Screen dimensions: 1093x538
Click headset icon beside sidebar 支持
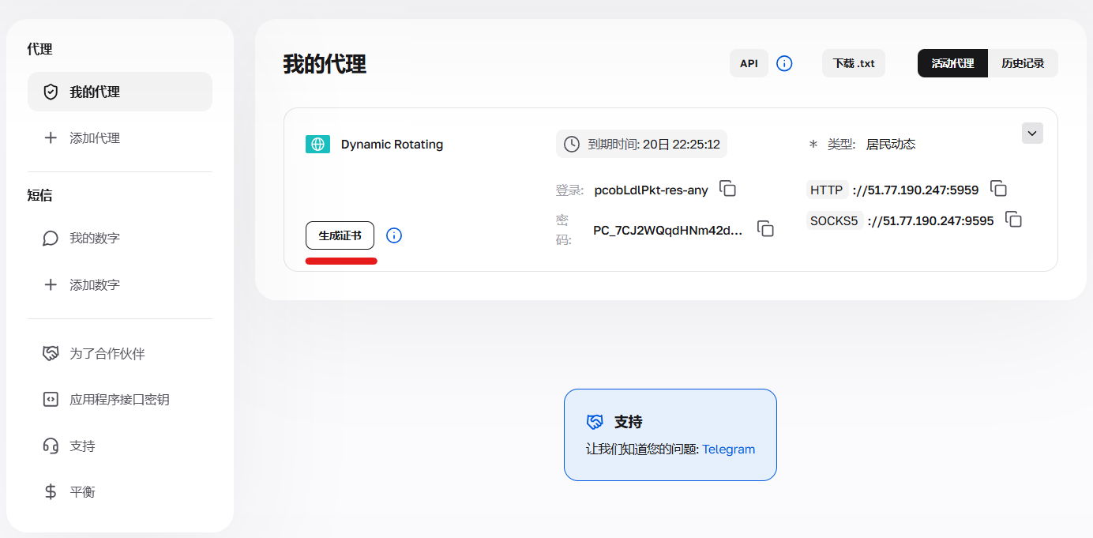pyautogui.click(x=51, y=446)
